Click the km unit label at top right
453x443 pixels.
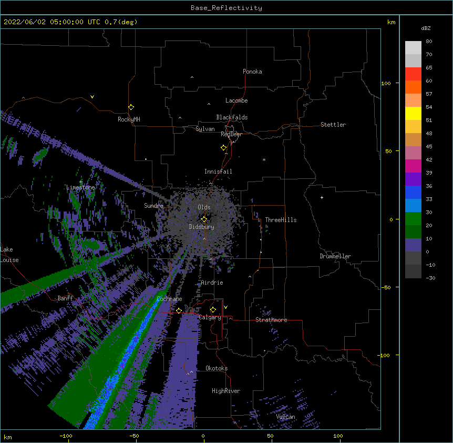[x=392, y=22]
